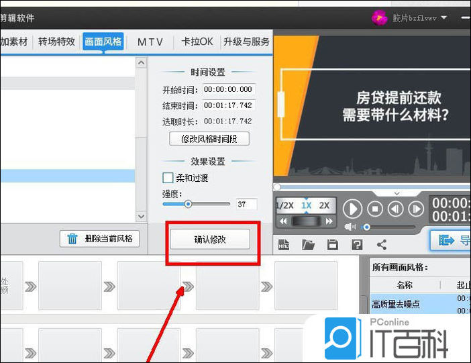The height and width of the screenshot is (363, 471).
Task: Open the MTV tab
Action: tap(150, 42)
